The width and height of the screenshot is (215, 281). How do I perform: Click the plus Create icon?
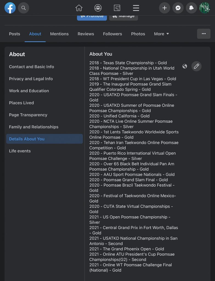tap(165, 8)
